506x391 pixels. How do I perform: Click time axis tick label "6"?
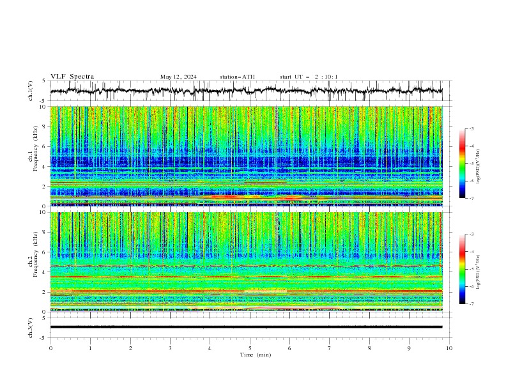(x=289, y=348)
